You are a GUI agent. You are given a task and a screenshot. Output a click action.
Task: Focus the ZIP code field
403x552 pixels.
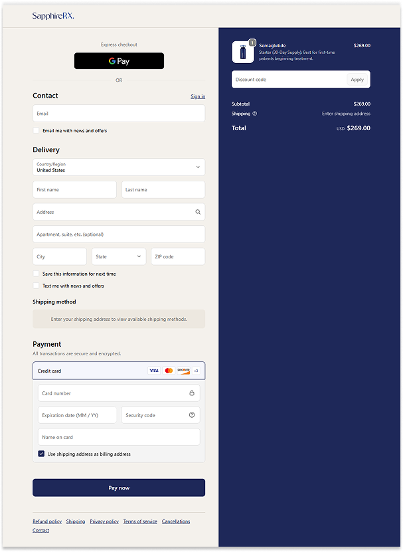click(x=178, y=256)
